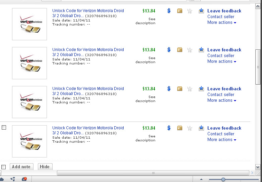Open Leave feedback for the fourth listing
Image resolution: width=262 pixels, height=182 pixels.
tap(224, 128)
